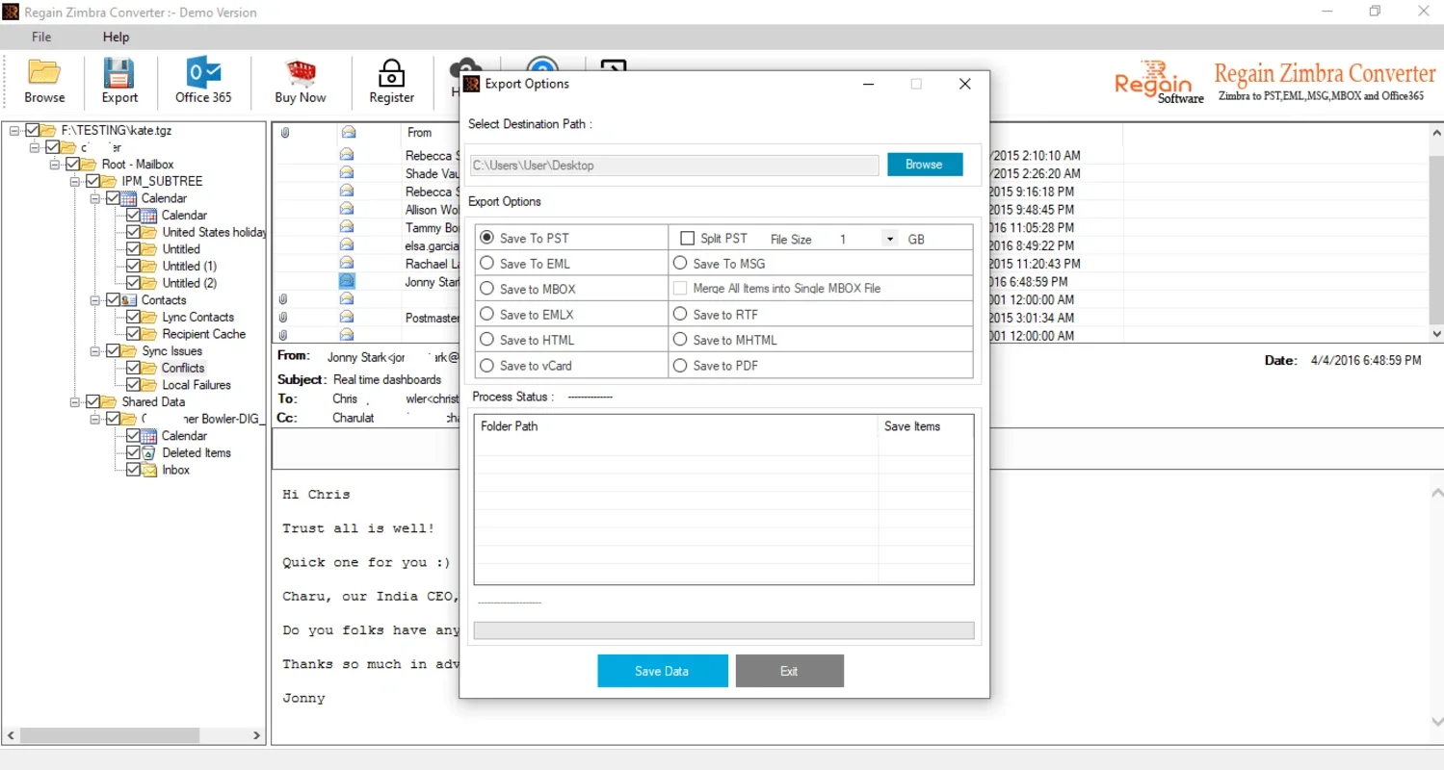Click the Inbox folder icon in tree
This screenshot has height=770, width=1444.
coord(149,471)
